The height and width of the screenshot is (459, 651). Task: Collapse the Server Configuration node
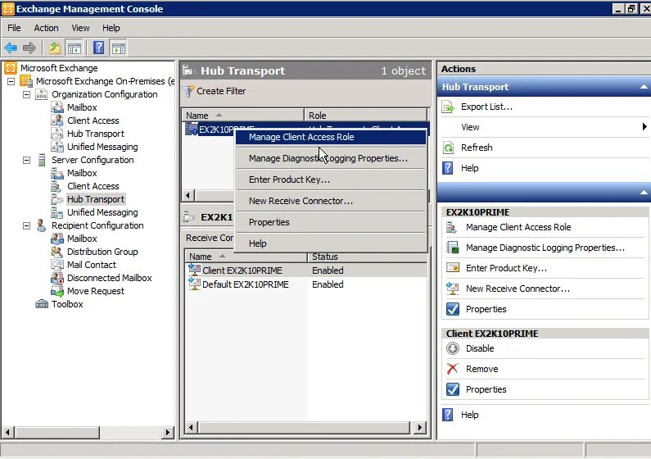click(x=26, y=161)
